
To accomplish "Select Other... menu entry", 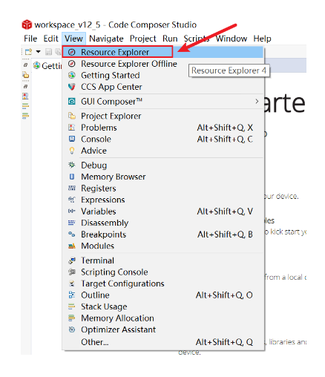I will tap(163, 342).
